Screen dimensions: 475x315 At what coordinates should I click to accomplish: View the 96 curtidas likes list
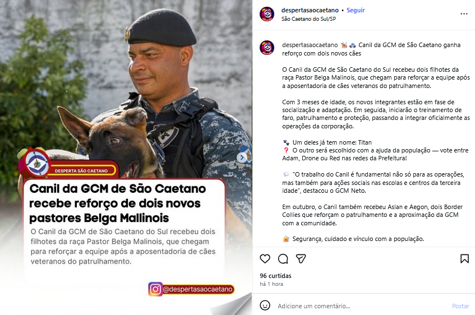click(x=275, y=276)
